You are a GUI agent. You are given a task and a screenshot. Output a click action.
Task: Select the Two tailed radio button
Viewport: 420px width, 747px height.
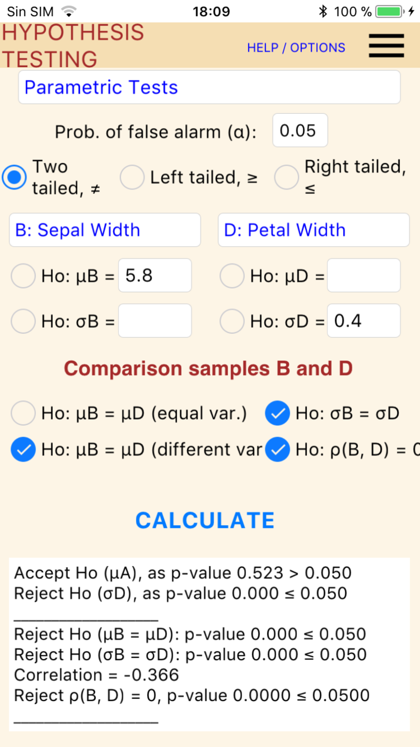(x=14, y=177)
